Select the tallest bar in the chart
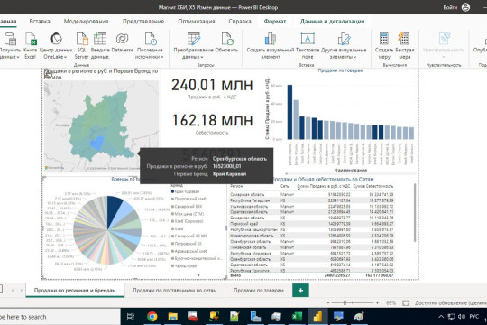The width and height of the screenshot is (487, 325). 289,112
